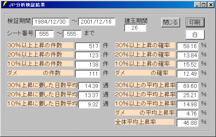Click the 20%以上の平均上昇率 label

(x=145, y=94)
